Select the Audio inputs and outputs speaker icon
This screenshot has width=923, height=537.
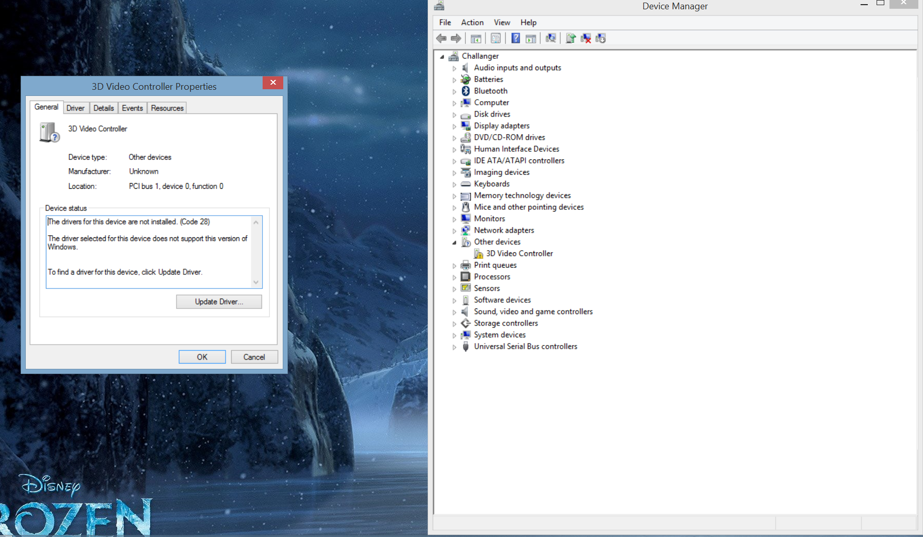(x=466, y=68)
